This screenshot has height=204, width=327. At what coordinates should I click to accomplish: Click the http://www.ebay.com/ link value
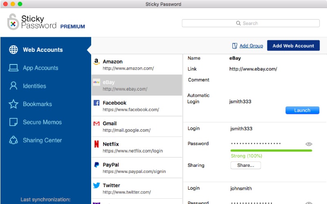pos(253,69)
